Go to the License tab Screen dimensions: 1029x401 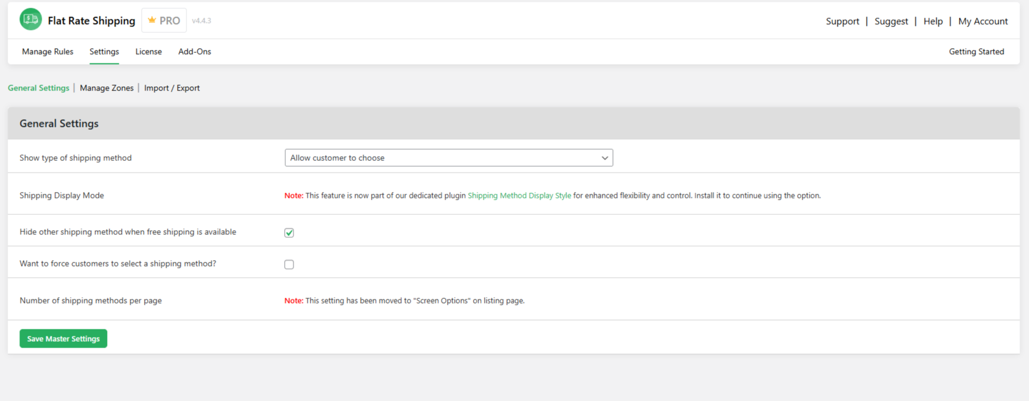point(148,52)
